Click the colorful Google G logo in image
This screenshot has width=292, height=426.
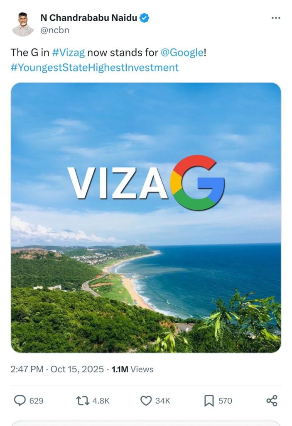[x=197, y=183]
